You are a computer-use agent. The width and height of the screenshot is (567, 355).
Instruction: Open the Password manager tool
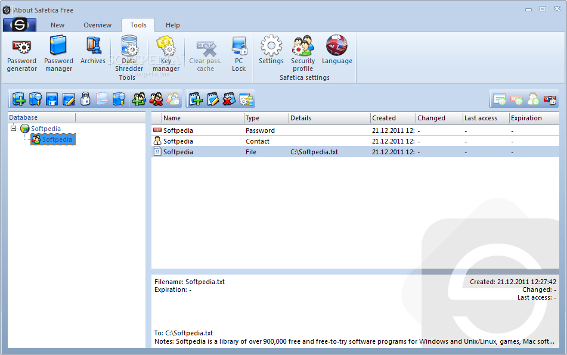pyautogui.click(x=58, y=54)
